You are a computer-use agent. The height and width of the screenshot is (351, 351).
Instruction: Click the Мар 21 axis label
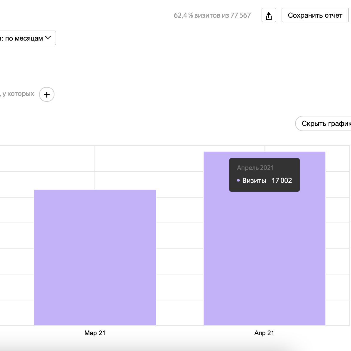point(95,333)
